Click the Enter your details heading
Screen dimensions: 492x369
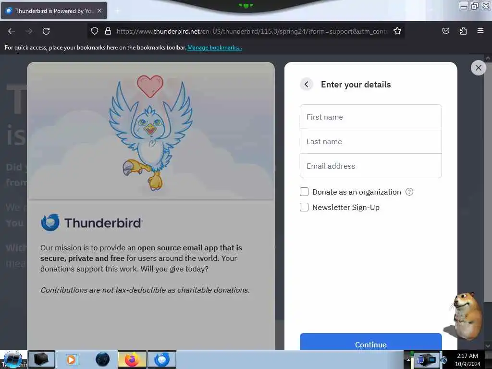[x=356, y=85]
